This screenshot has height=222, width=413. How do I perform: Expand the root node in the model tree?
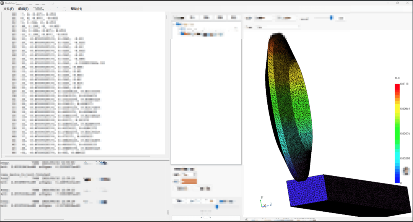pyautogui.click(x=174, y=24)
